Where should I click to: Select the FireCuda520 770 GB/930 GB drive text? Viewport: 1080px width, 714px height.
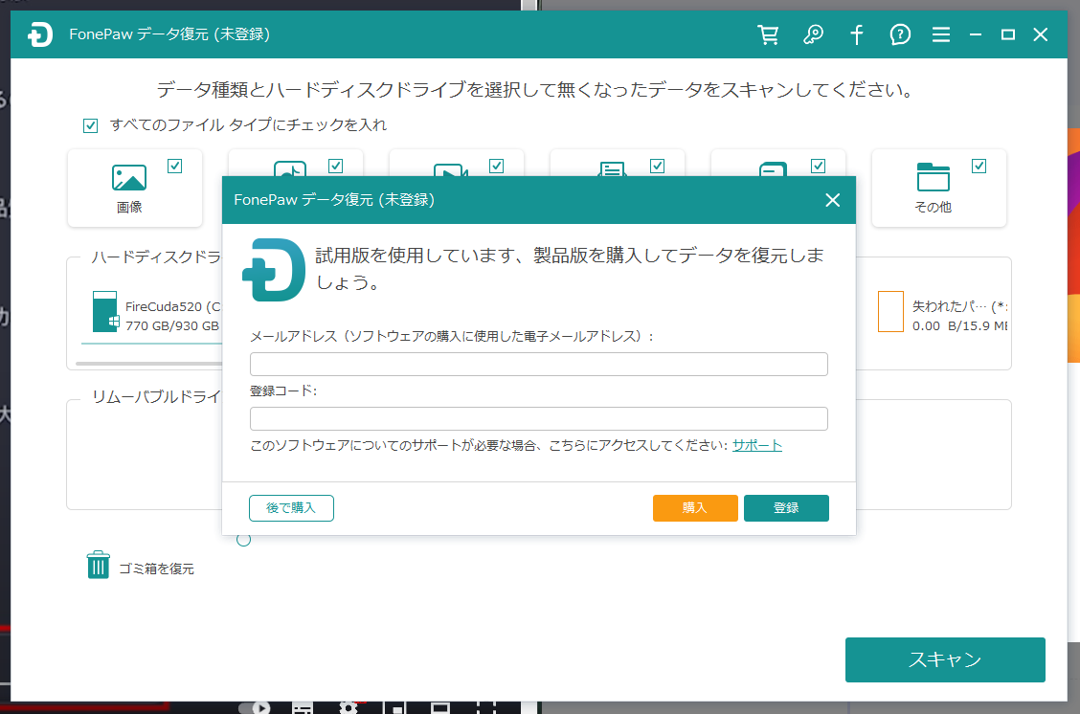pos(173,316)
